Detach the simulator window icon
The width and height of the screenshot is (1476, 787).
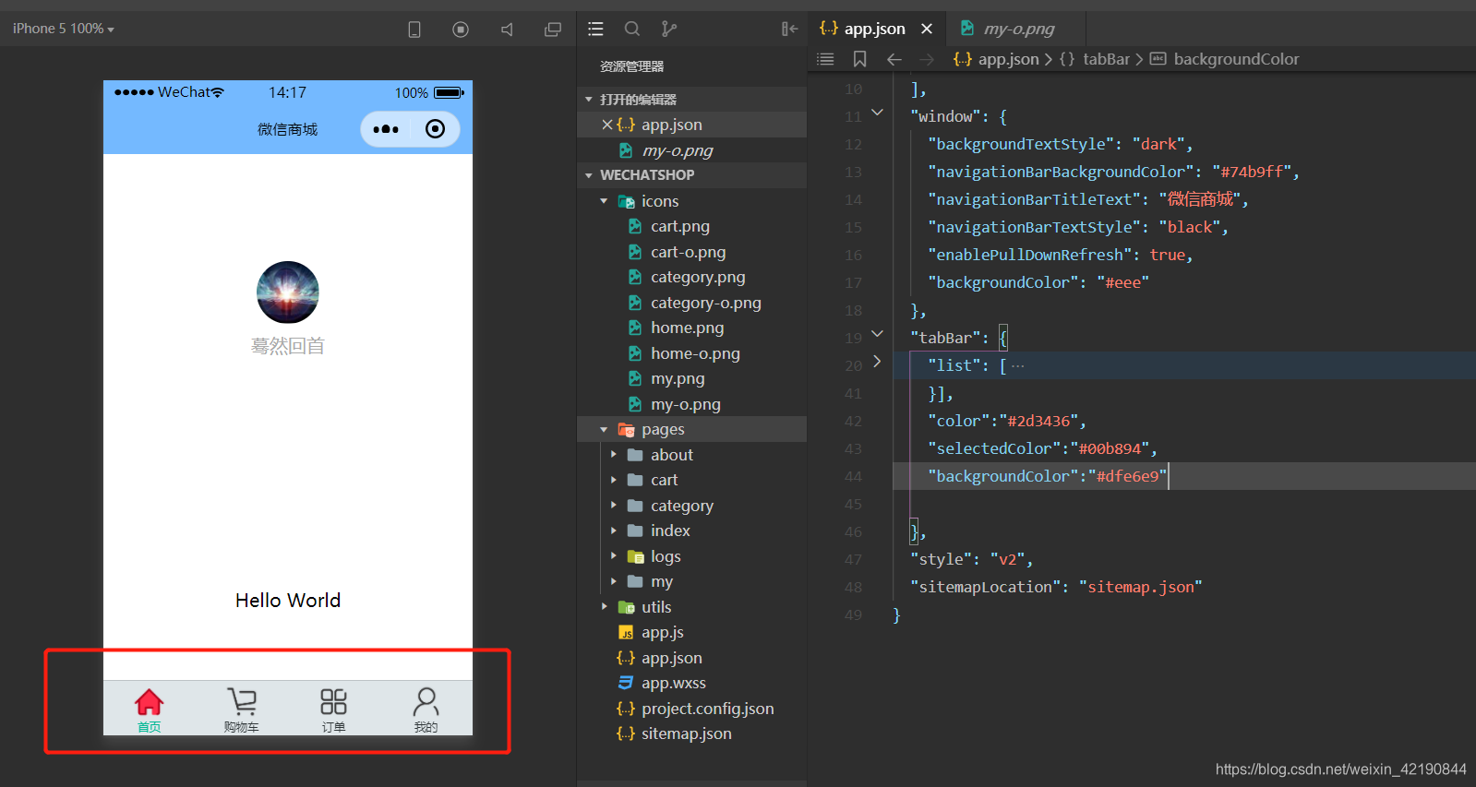pos(553,30)
